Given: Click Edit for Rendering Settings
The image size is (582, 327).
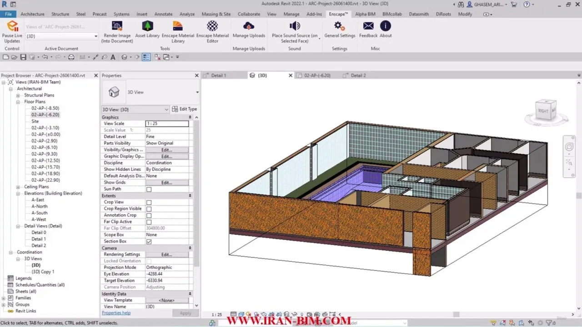Looking at the screenshot, I should pyautogui.click(x=167, y=254).
